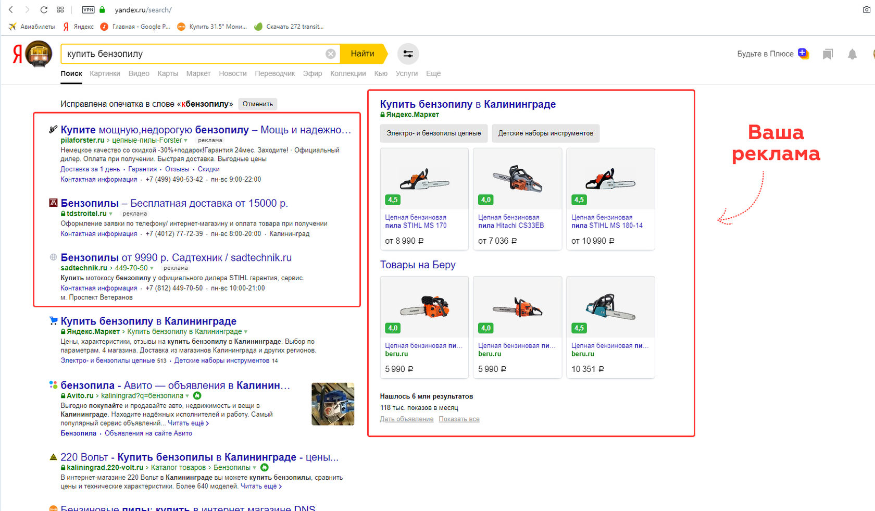Switch to the Коллекции tab
The width and height of the screenshot is (875, 511).
tap(348, 73)
